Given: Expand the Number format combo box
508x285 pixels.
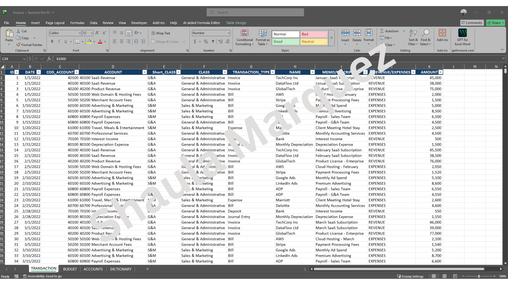Looking at the screenshot, I should pyautogui.click(x=229, y=33).
